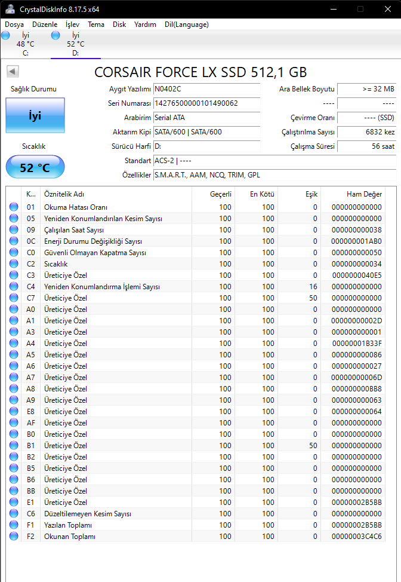Click the Öznitelik Adı column header
This screenshot has height=582, width=401.
coord(116,194)
